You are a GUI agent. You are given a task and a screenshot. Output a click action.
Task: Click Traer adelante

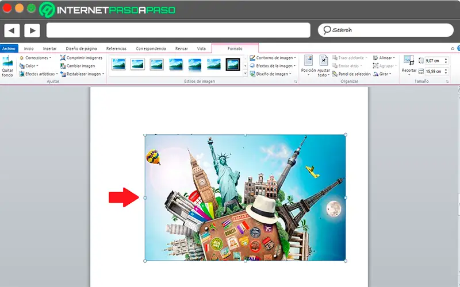(350, 58)
